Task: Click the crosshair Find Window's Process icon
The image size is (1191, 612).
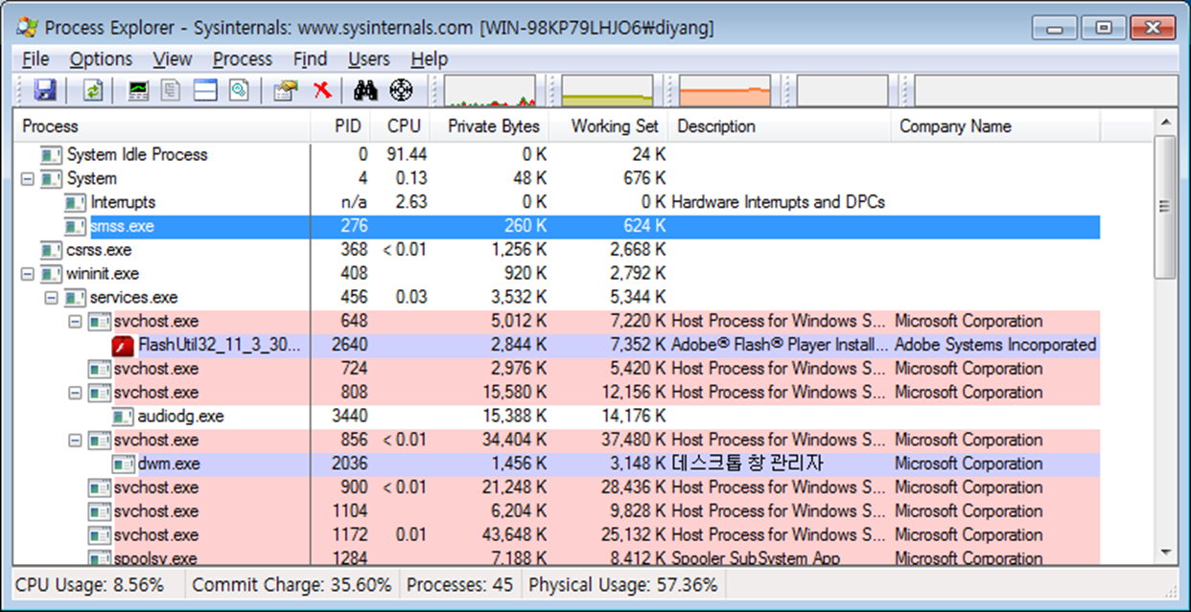Action: pyautogui.click(x=401, y=91)
